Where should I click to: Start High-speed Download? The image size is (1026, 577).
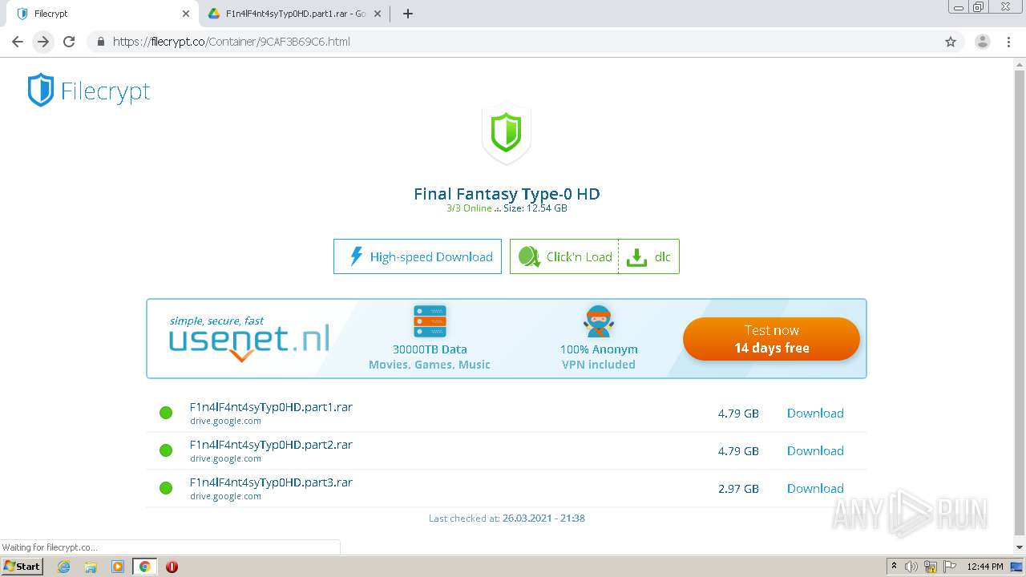(x=418, y=256)
